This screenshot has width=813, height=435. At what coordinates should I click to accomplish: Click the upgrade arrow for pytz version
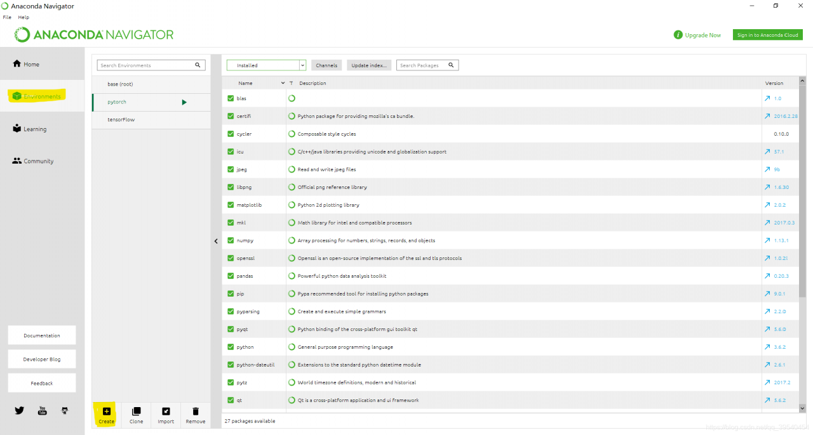pyautogui.click(x=767, y=382)
